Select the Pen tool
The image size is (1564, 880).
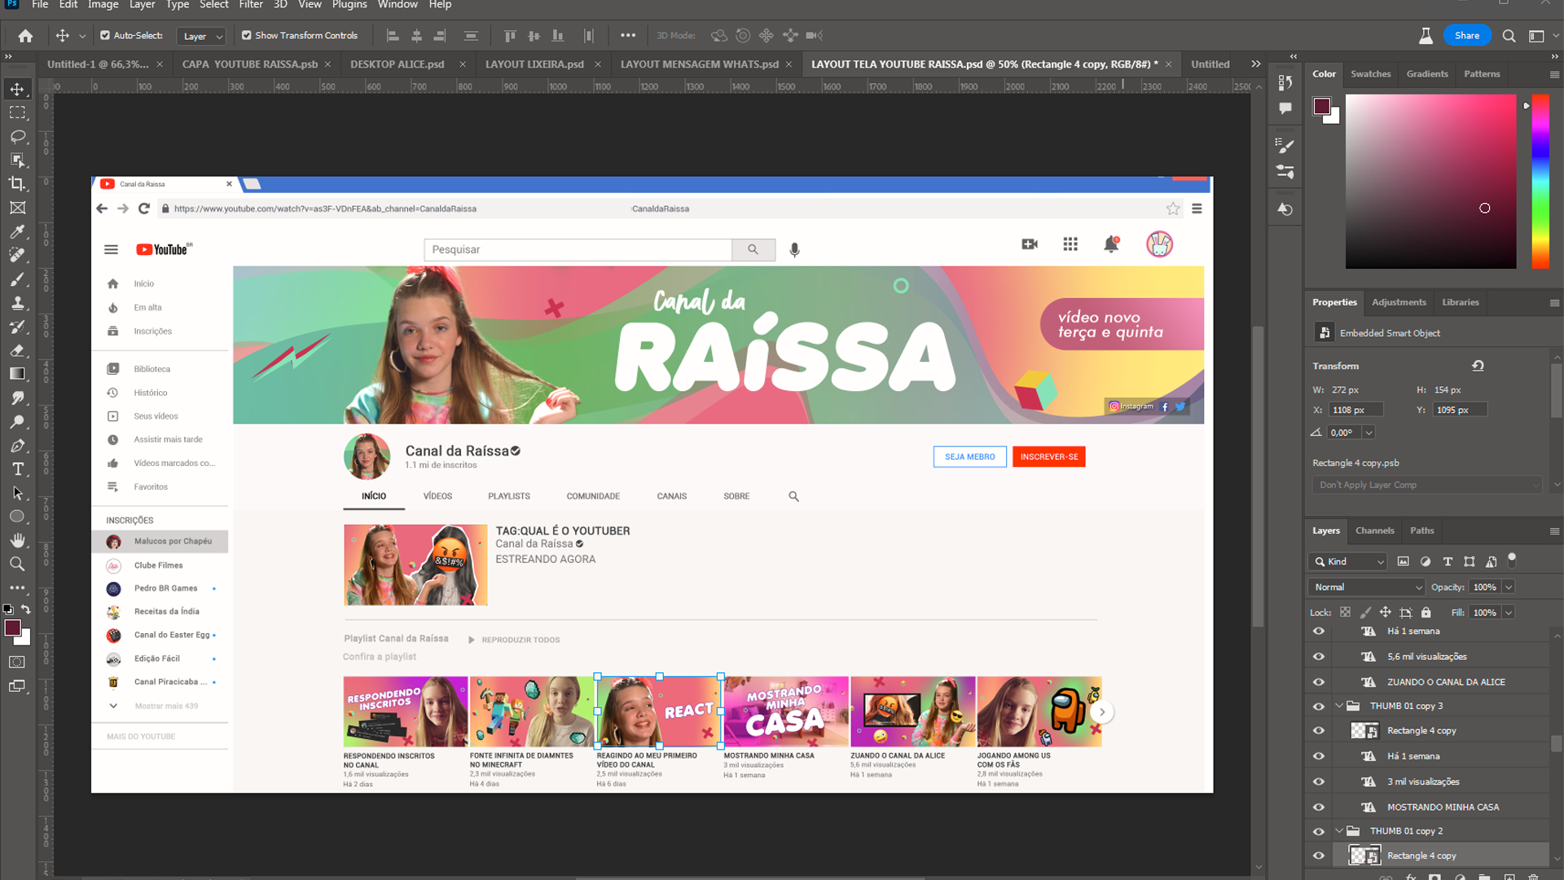tap(17, 446)
